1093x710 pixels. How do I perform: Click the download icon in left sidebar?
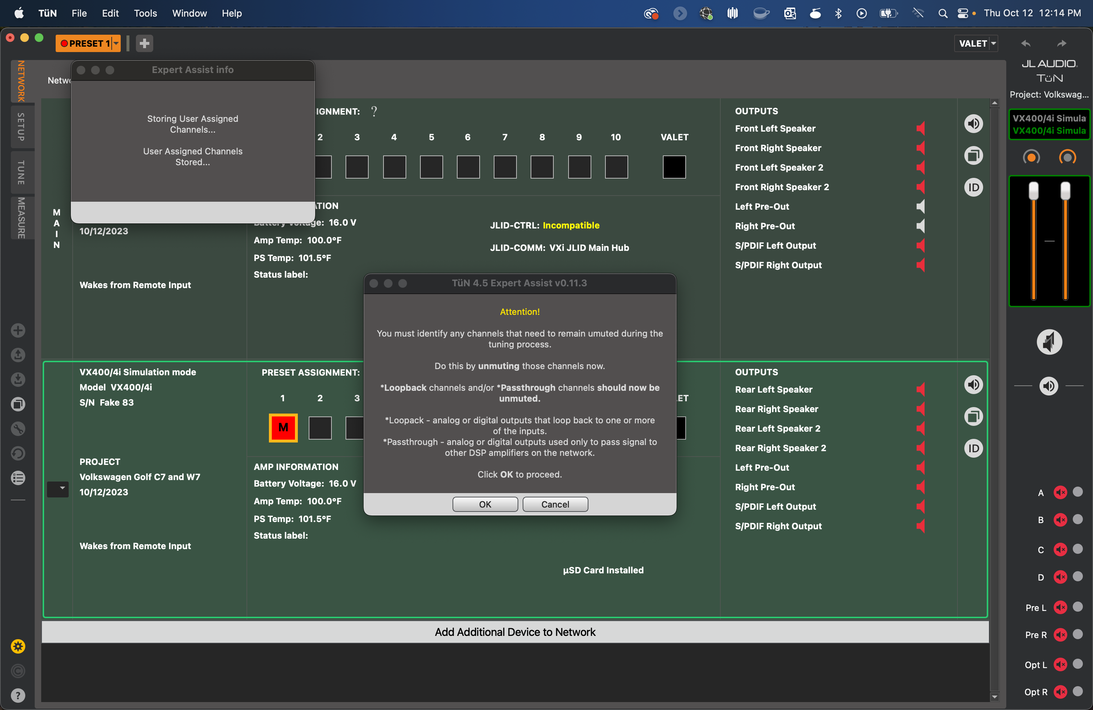tap(18, 379)
